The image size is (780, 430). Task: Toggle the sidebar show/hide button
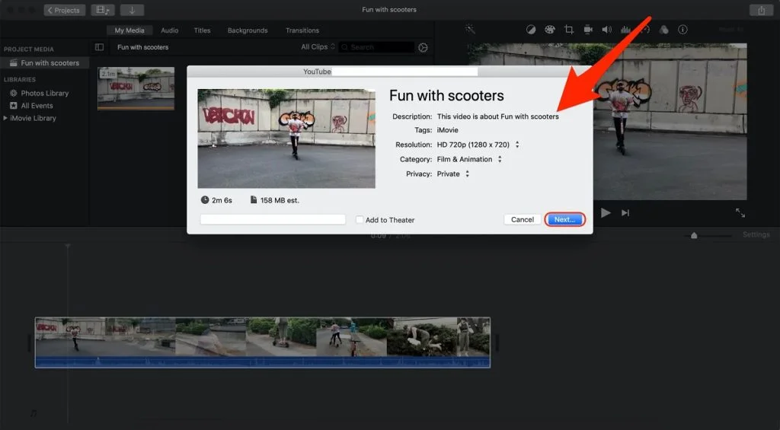[99, 47]
